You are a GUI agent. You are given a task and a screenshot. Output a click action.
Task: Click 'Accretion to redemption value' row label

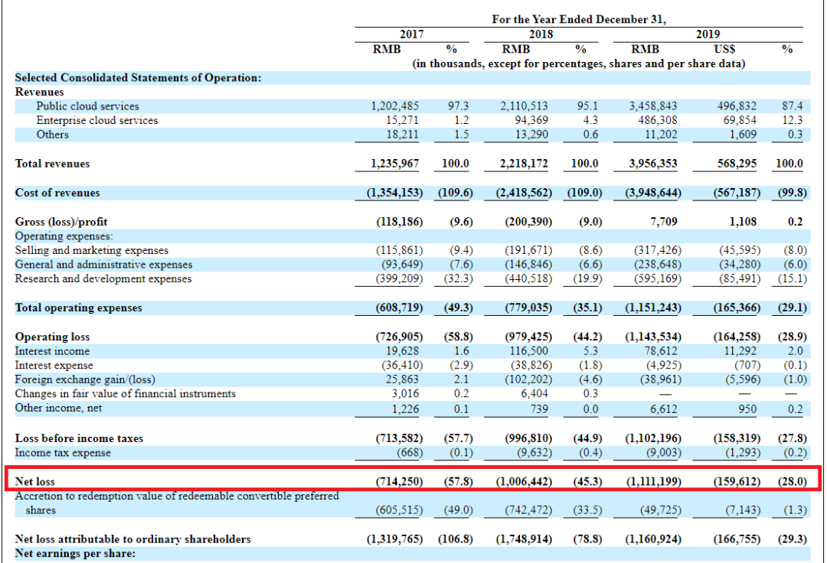pos(177,503)
